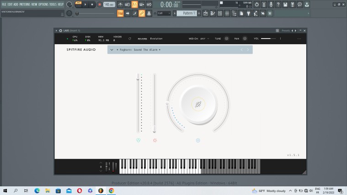The image size is (347, 195).
Task: Open the mixer from the toolbar
Action: (x=226, y=13)
